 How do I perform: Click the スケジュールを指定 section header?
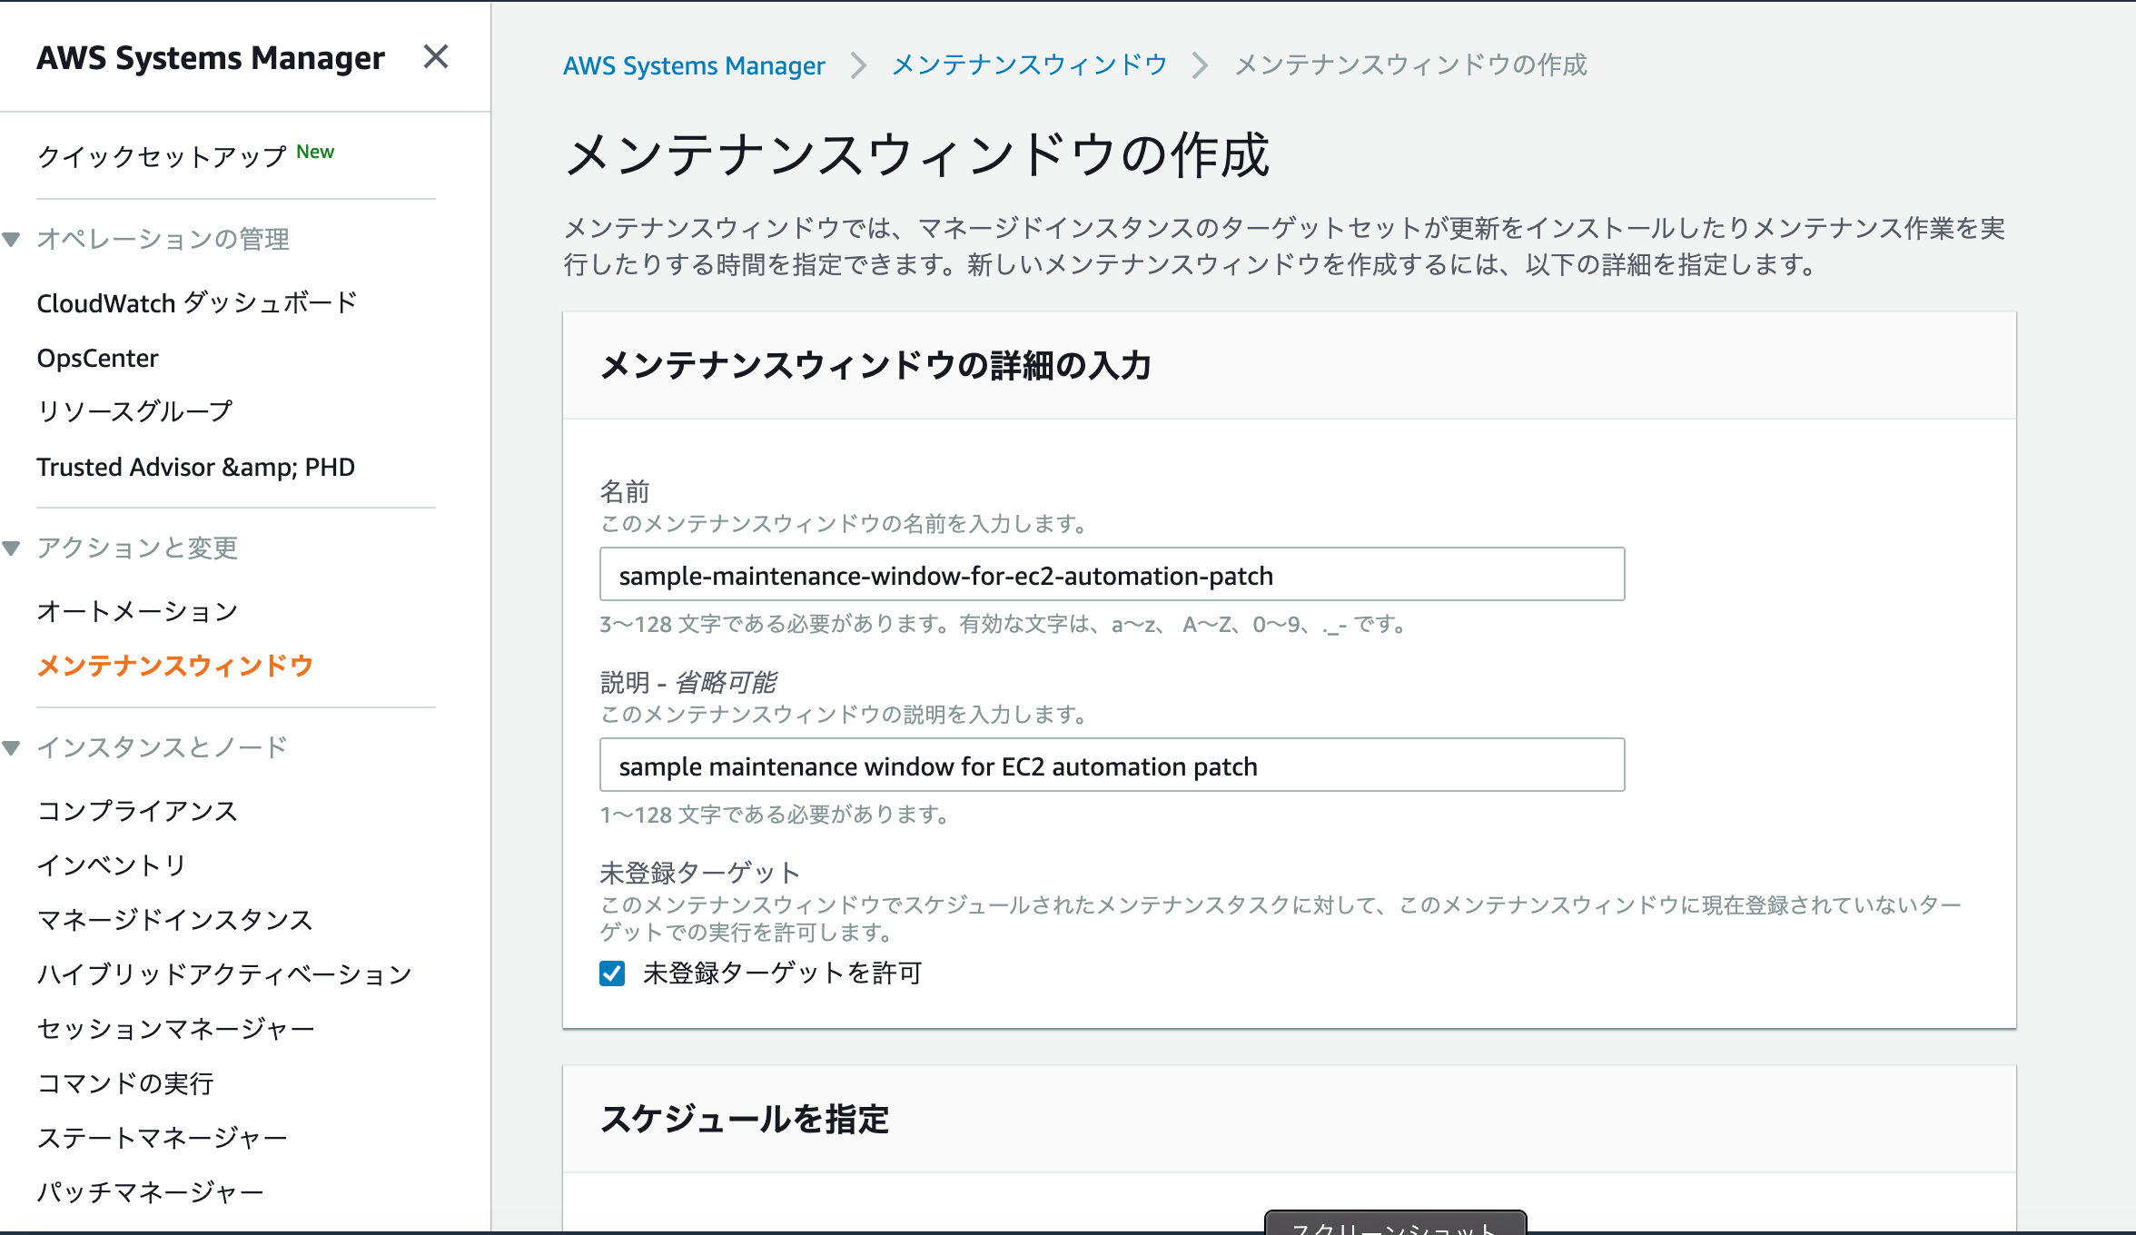point(745,1119)
